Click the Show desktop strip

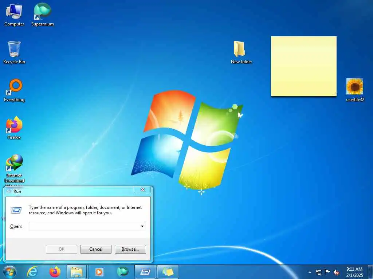pos(370,272)
